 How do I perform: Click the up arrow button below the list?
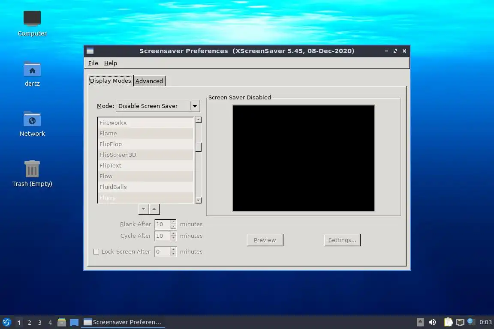click(x=154, y=209)
